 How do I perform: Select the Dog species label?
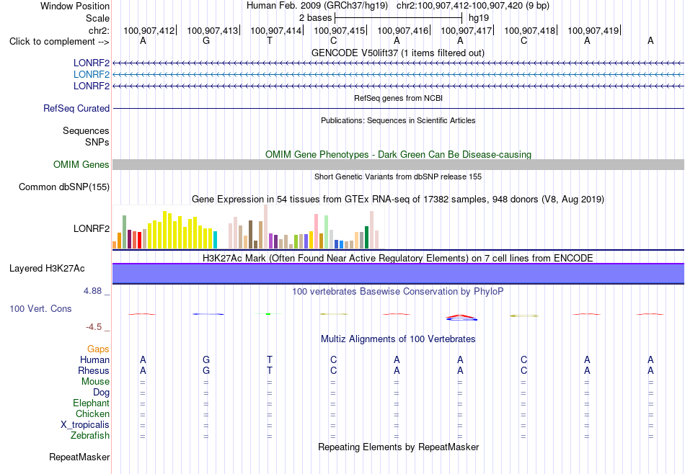[x=101, y=393]
